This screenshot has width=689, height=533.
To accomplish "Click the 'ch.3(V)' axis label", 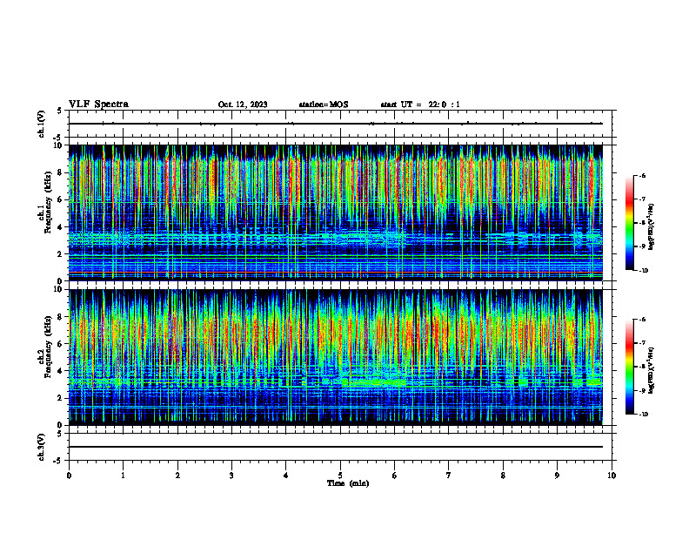I will click(x=42, y=447).
